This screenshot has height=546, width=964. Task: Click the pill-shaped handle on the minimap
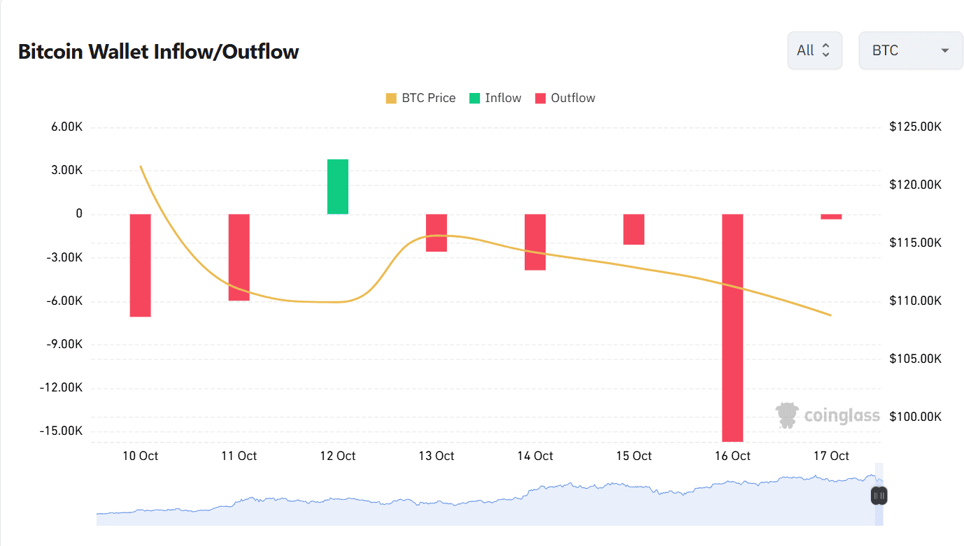tap(878, 496)
